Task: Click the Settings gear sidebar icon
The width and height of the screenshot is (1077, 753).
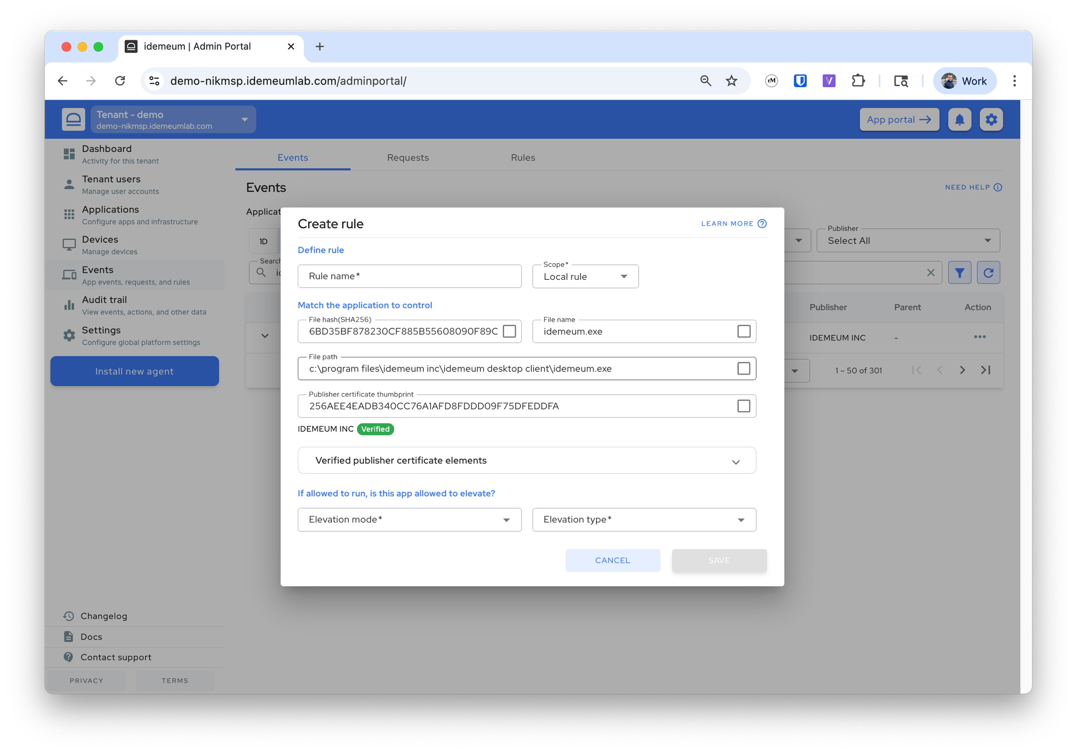Action: tap(69, 335)
